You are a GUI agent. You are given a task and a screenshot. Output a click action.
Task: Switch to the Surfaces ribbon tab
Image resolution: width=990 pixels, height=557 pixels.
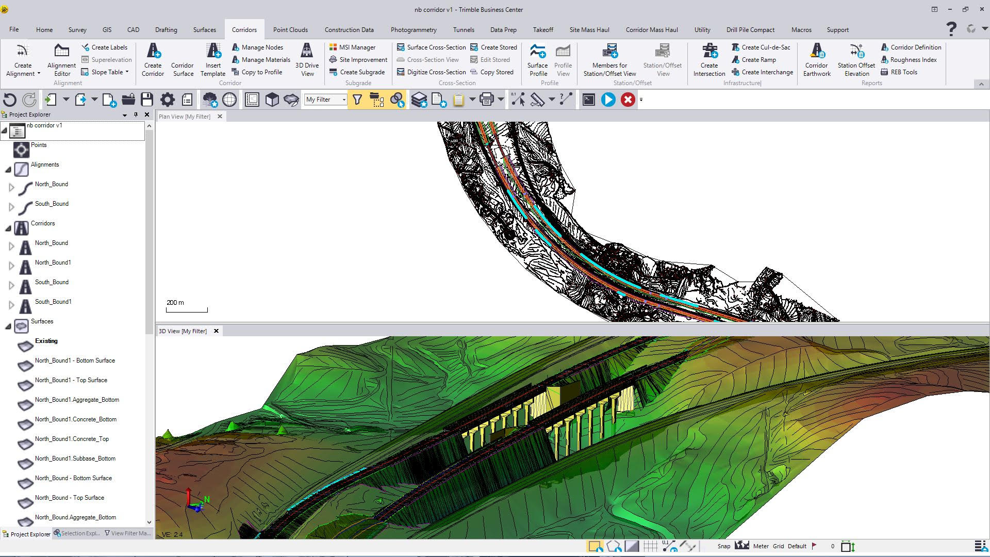point(205,30)
